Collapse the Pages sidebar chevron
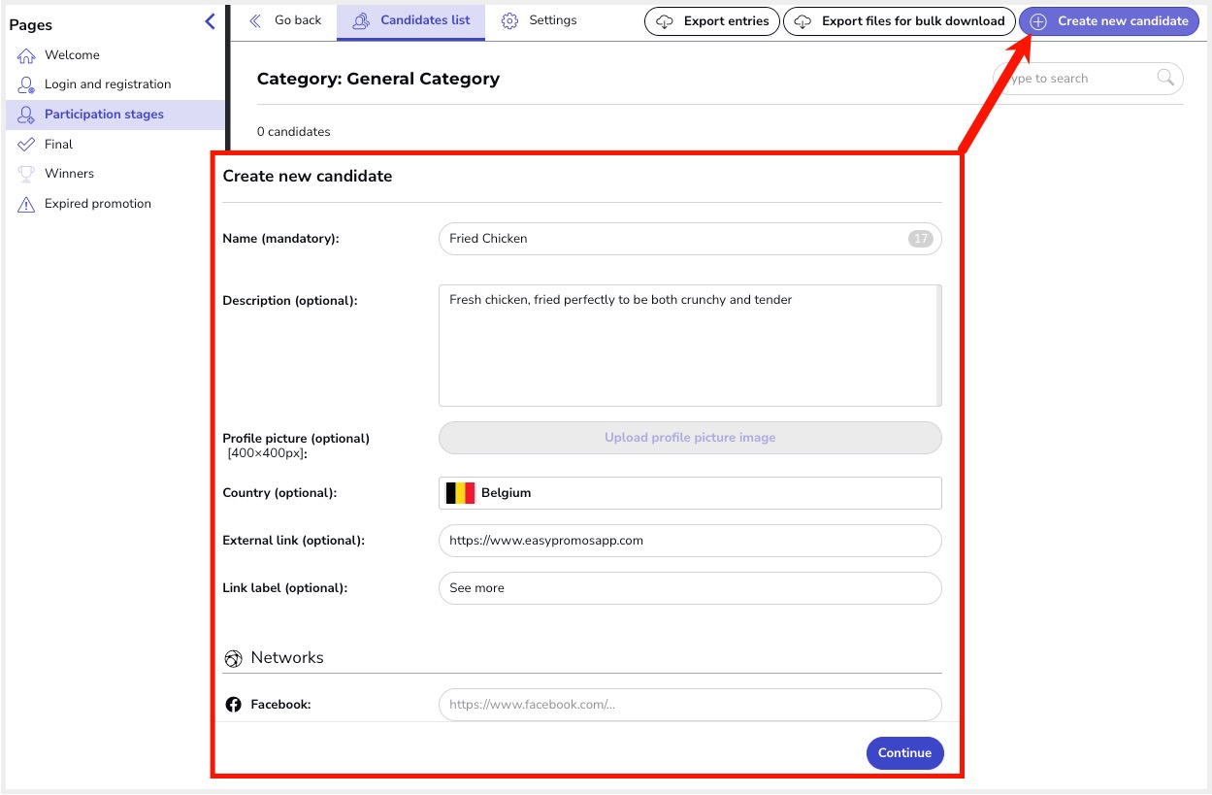The image size is (1212, 795). click(210, 21)
